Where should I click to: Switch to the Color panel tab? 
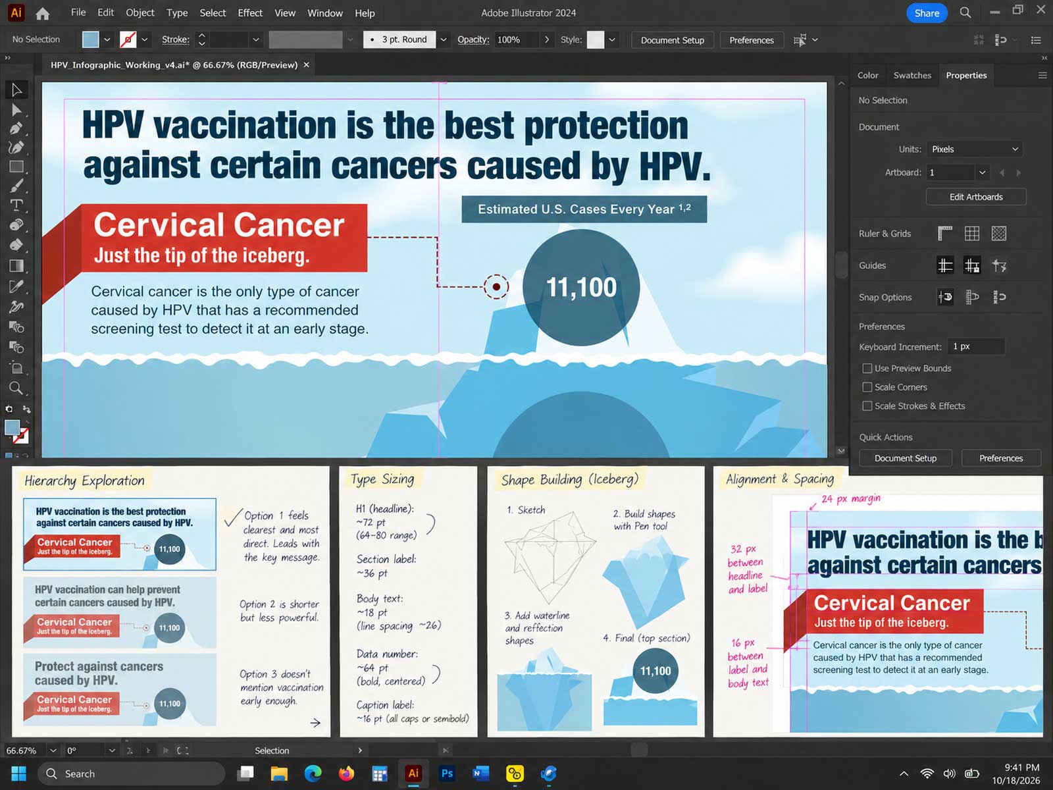click(x=867, y=75)
